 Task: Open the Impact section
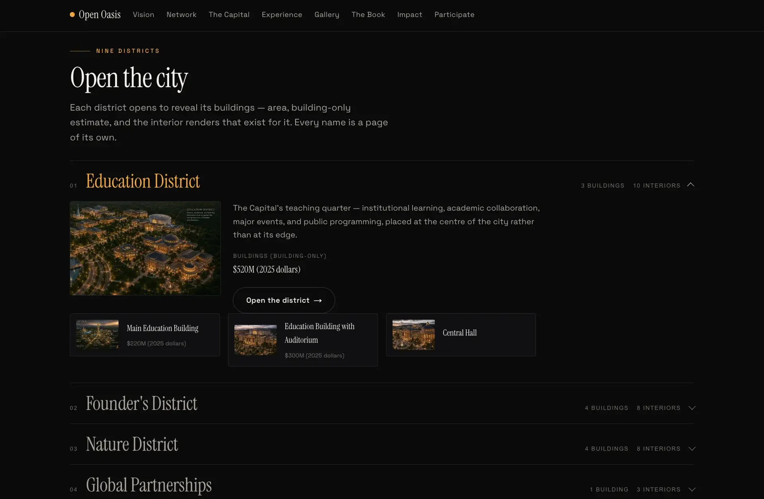[x=409, y=15]
